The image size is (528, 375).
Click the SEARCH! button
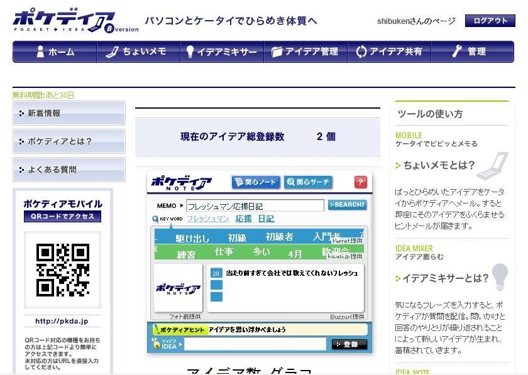(347, 205)
